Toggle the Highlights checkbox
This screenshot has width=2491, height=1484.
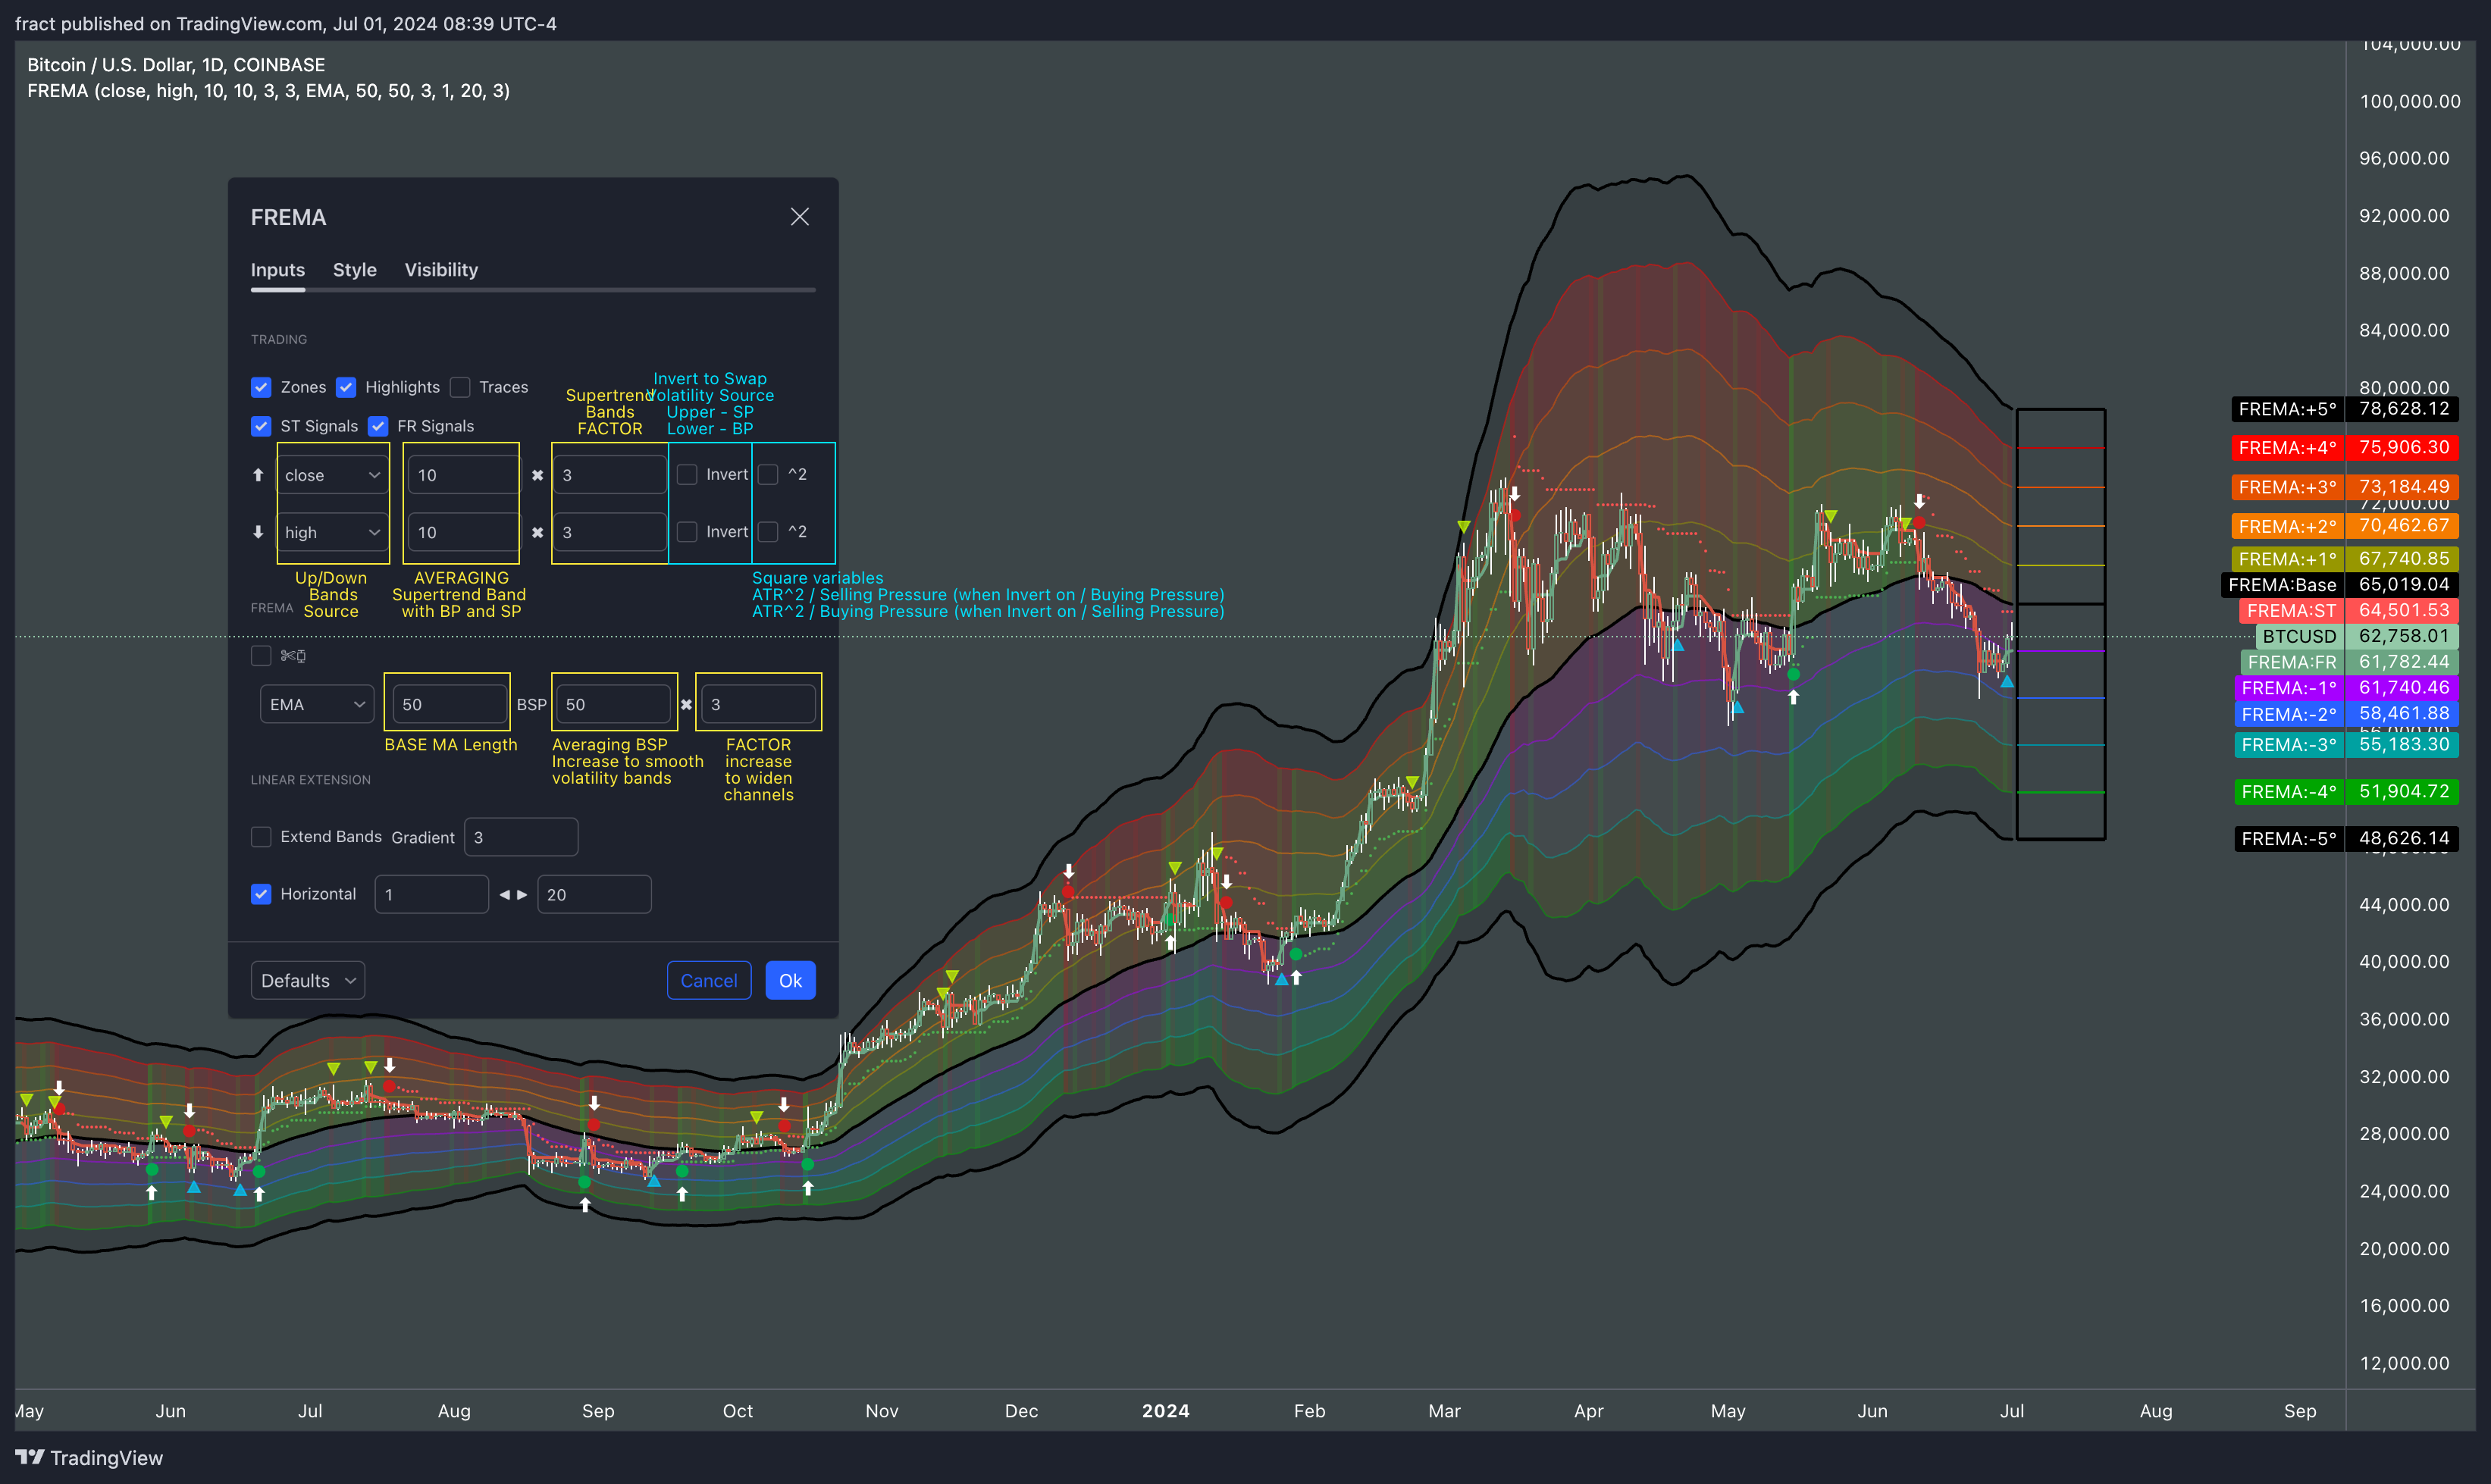346,387
